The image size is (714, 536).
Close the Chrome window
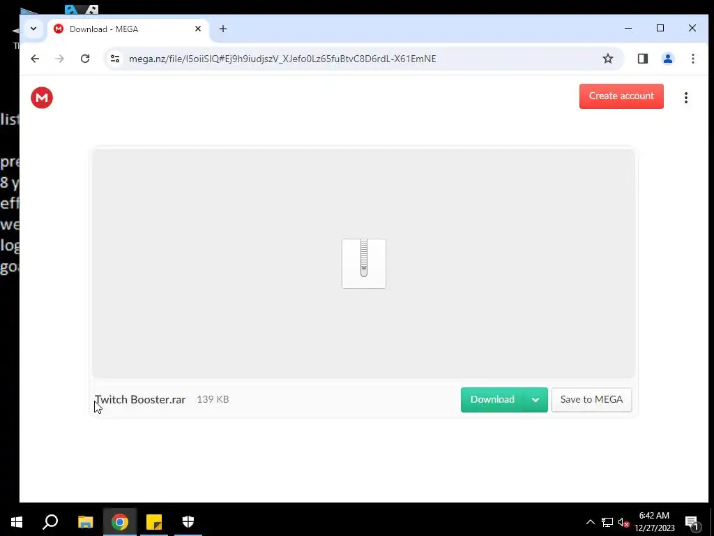(692, 28)
